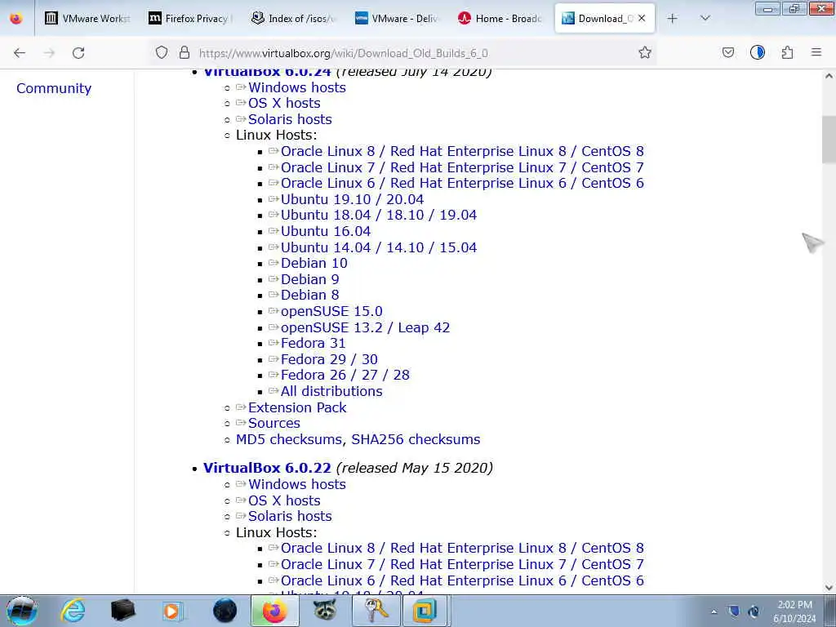Open the Debian 10 package link
This screenshot has width=836, height=627.
coord(314,264)
